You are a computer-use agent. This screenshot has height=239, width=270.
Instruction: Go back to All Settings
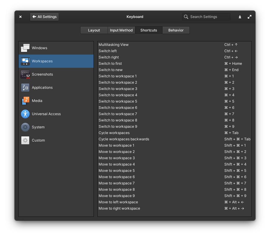pos(44,17)
